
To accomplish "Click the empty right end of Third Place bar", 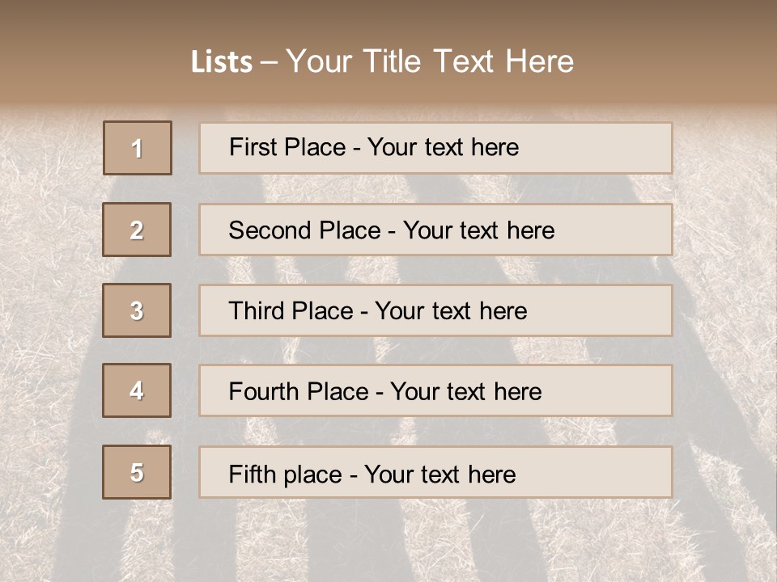I will pos(607,310).
